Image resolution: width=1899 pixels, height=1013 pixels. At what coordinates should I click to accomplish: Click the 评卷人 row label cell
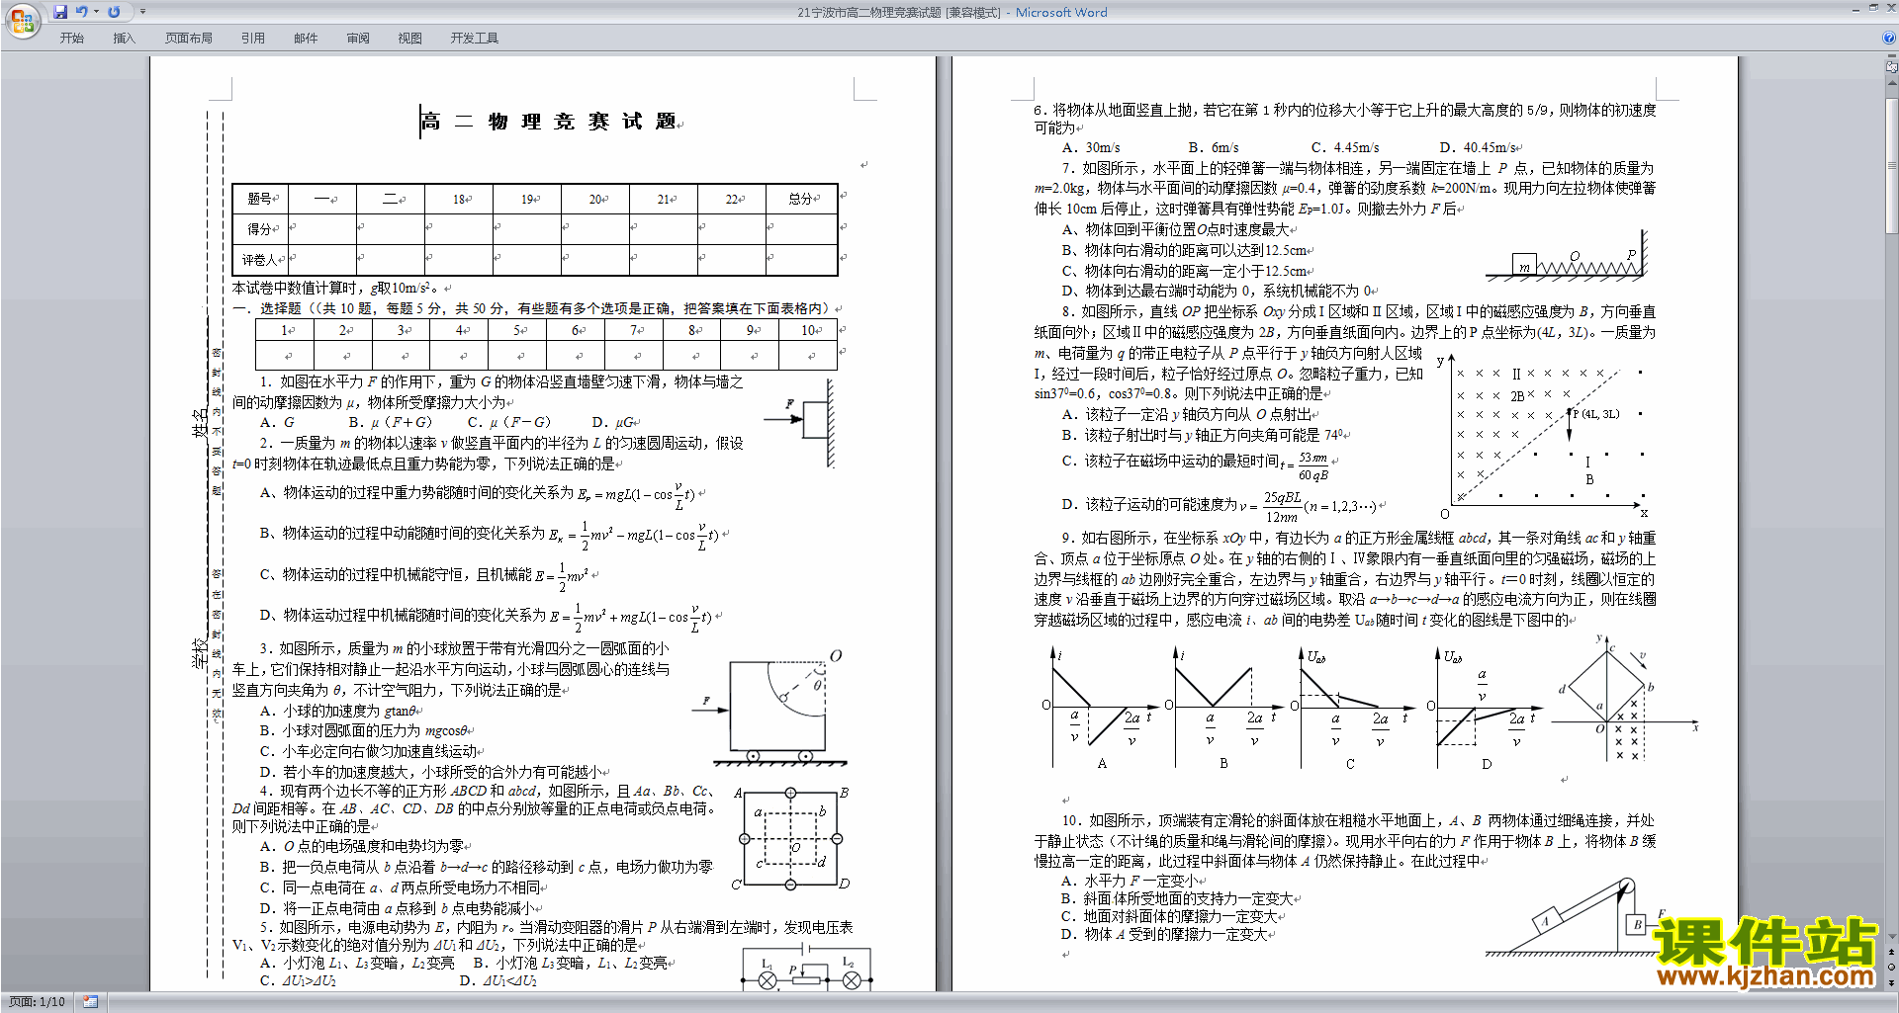260,260
